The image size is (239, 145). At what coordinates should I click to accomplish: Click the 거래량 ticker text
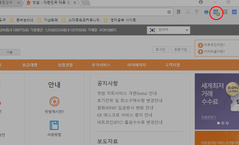coord(102,30)
